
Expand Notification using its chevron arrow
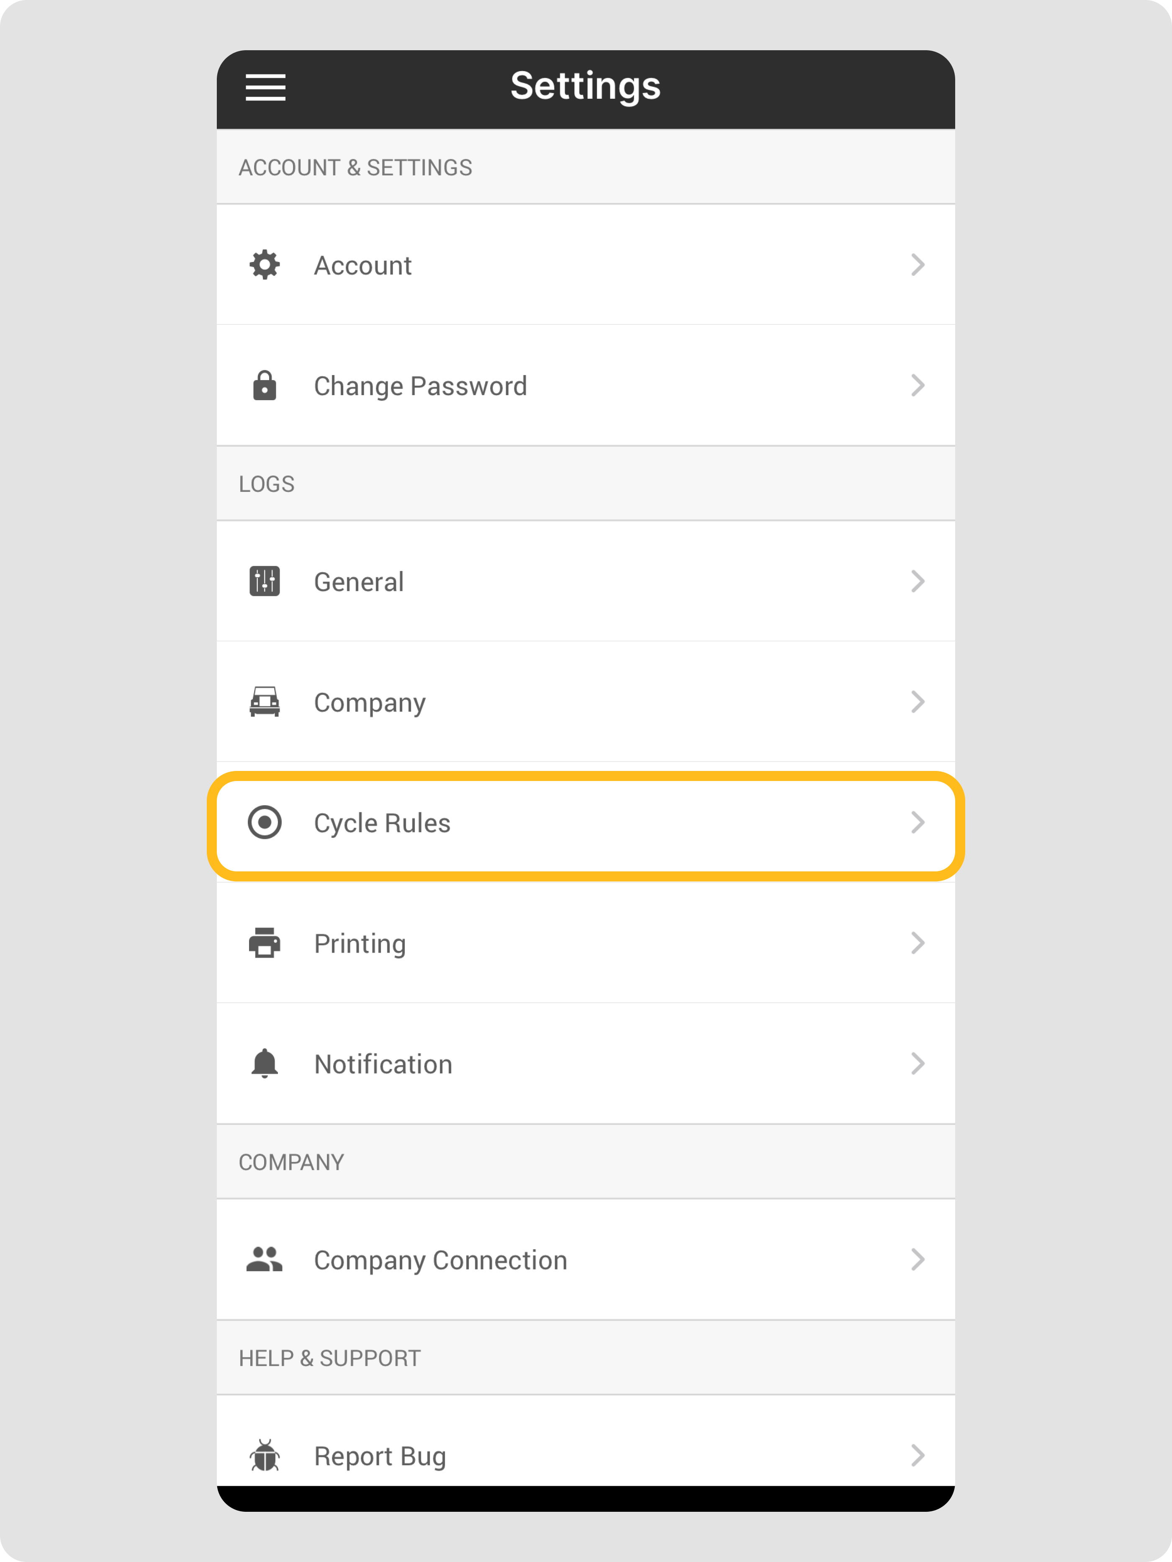(x=917, y=1064)
